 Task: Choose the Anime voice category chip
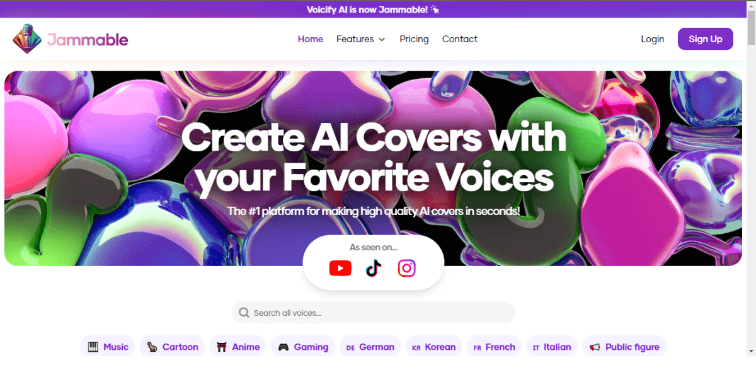click(238, 347)
